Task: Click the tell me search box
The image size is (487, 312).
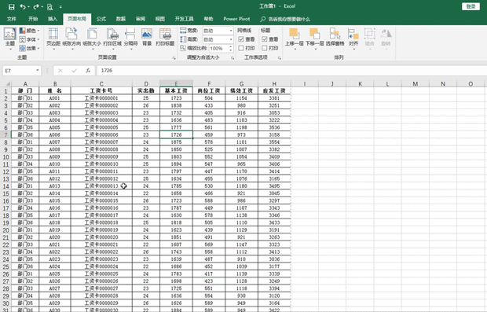Action: [286, 20]
